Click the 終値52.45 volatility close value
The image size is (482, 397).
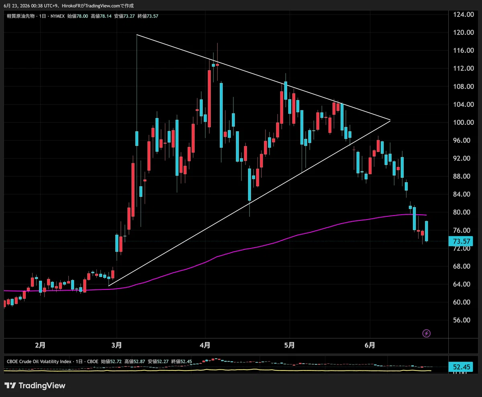(182, 361)
